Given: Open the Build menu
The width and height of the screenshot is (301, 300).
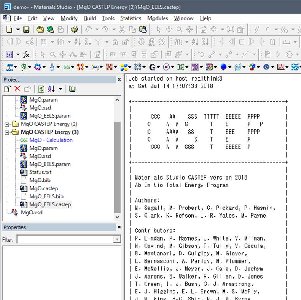Looking at the screenshot, I should 90,18.
